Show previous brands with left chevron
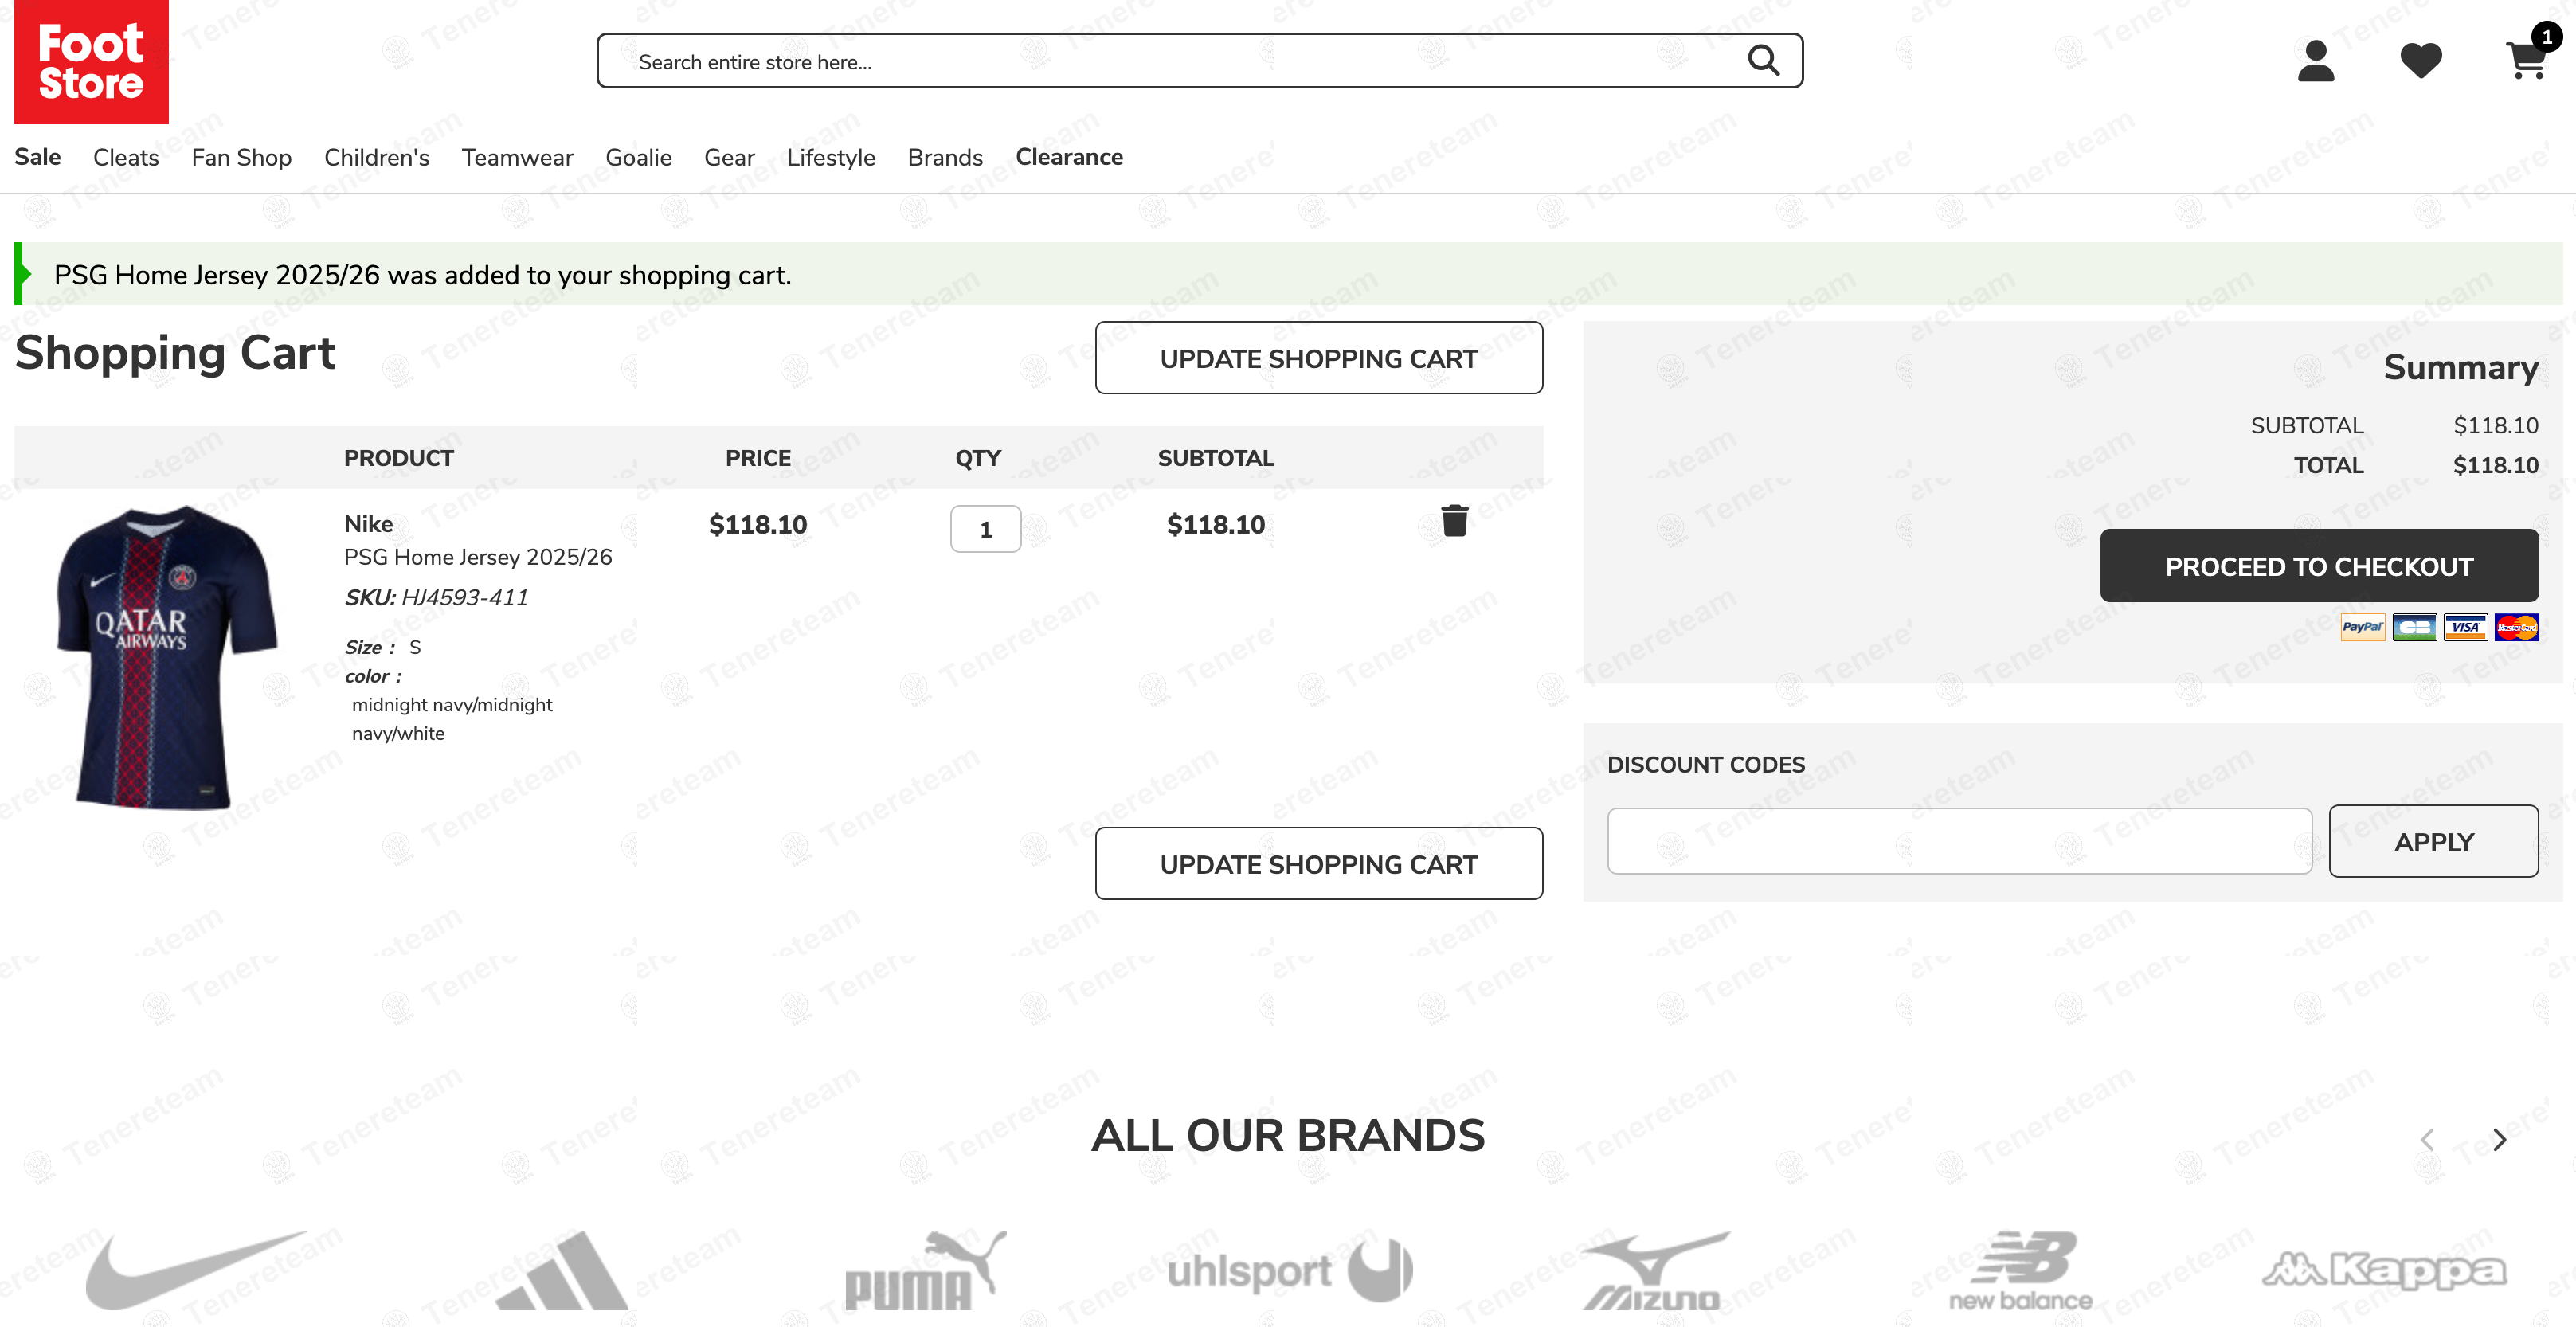This screenshot has height=1327, width=2576. pyautogui.click(x=2427, y=1139)
